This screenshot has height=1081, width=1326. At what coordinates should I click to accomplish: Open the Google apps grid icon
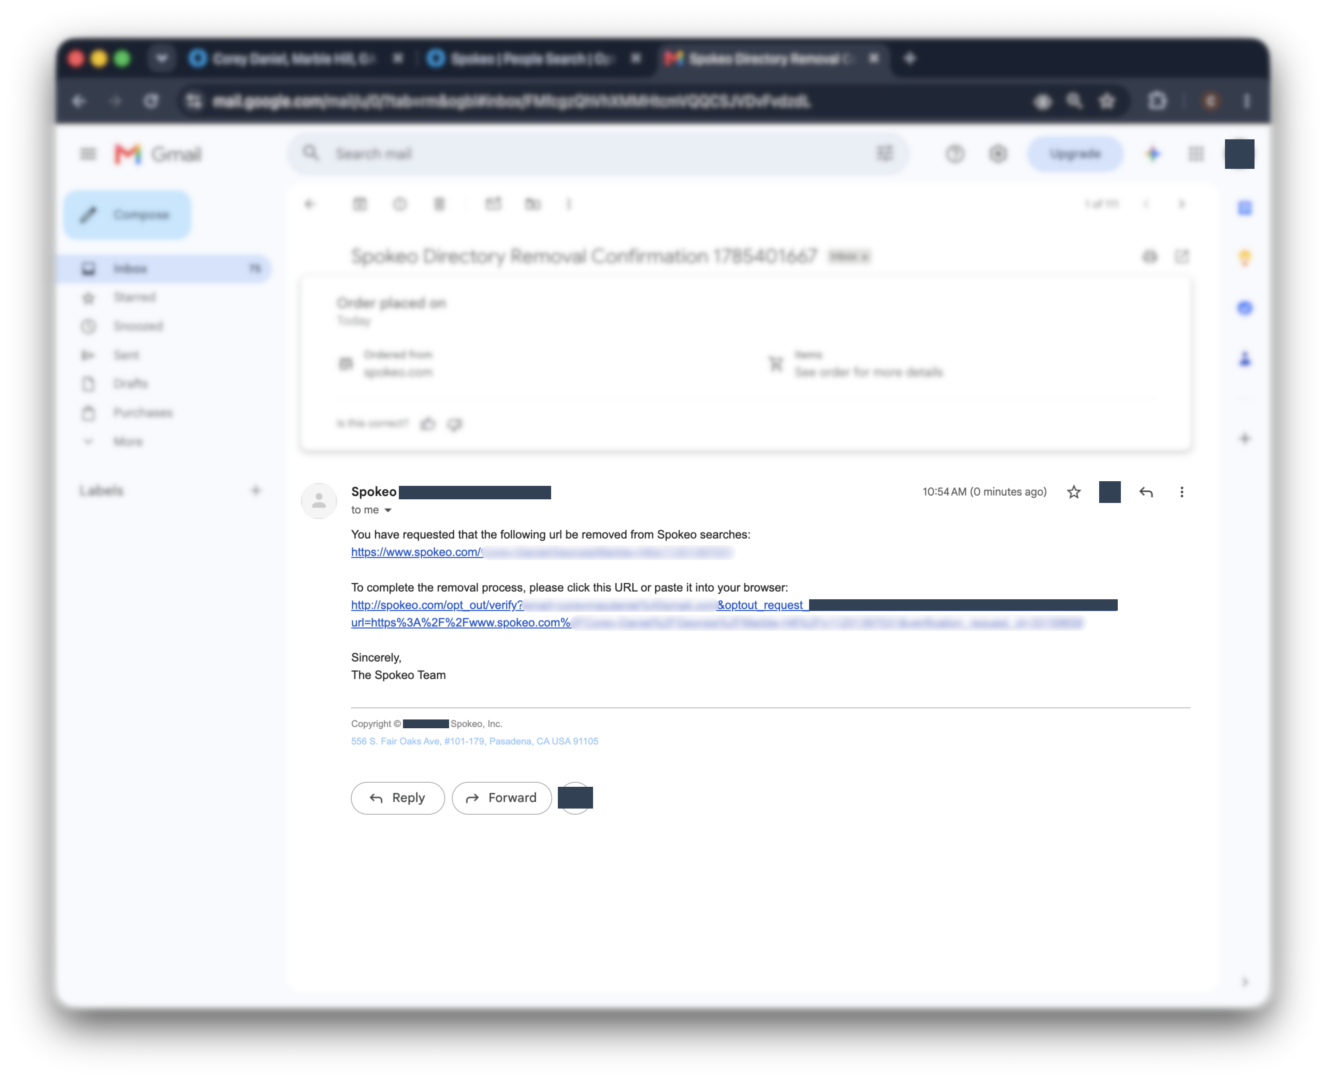tap(1195, 154)
